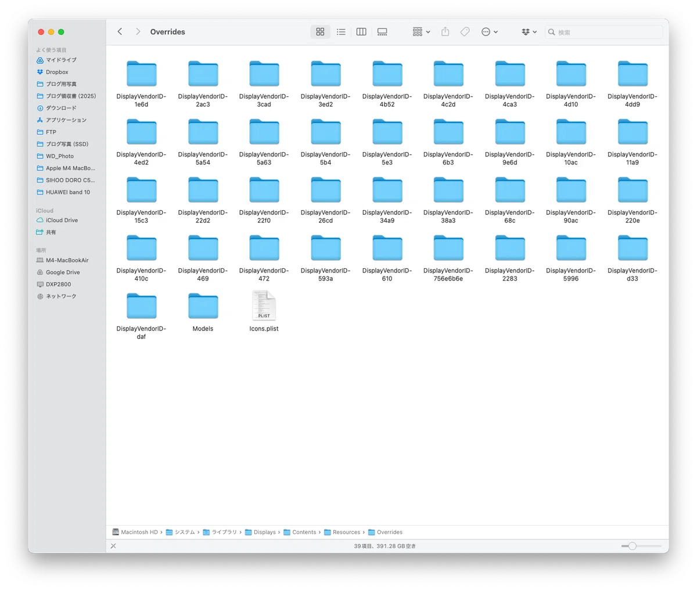697x590 pixels.
Task: Click the 39項目、391.28 GB空き status text
Action: pos(385,546)
